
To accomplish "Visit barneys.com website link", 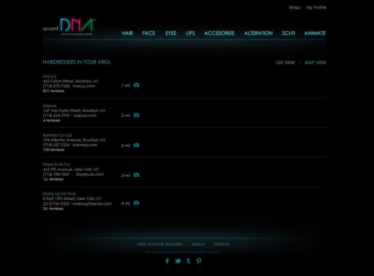I will pyautogui.click(x=85, y=145).
